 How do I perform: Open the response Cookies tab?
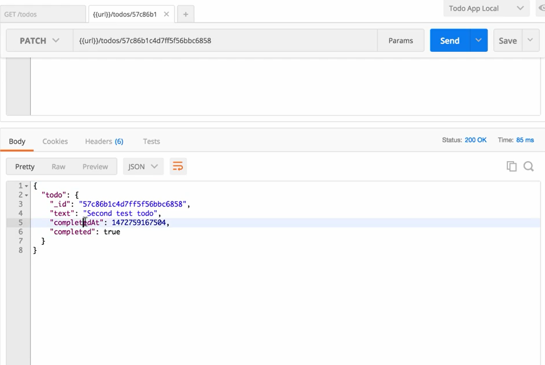55,141
